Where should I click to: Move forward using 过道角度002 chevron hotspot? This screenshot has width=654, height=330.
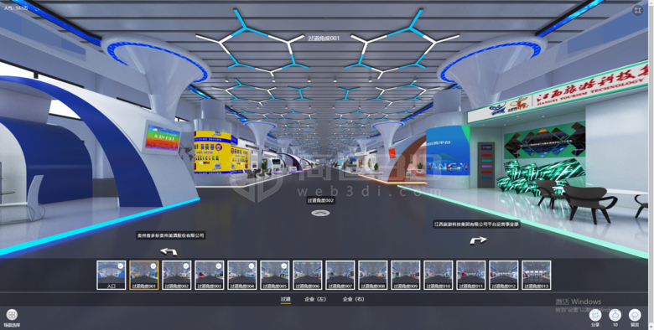(x=320, y=213)
